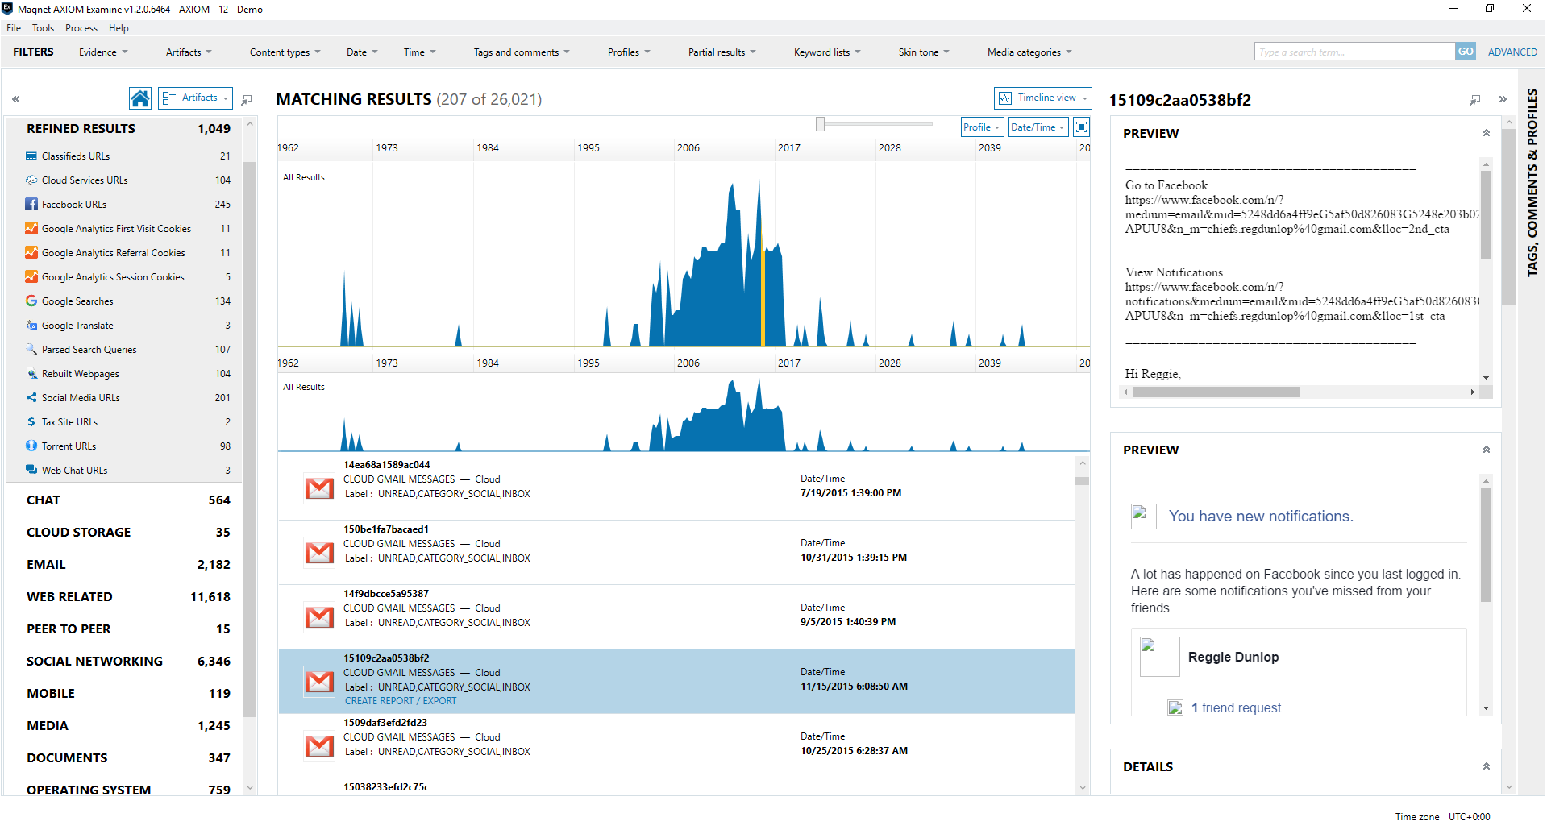The height and width of the screenshot is (834, 1547).
Task: Click the Parsed Search Queries magnifier icon
Action: coord(31,350)
